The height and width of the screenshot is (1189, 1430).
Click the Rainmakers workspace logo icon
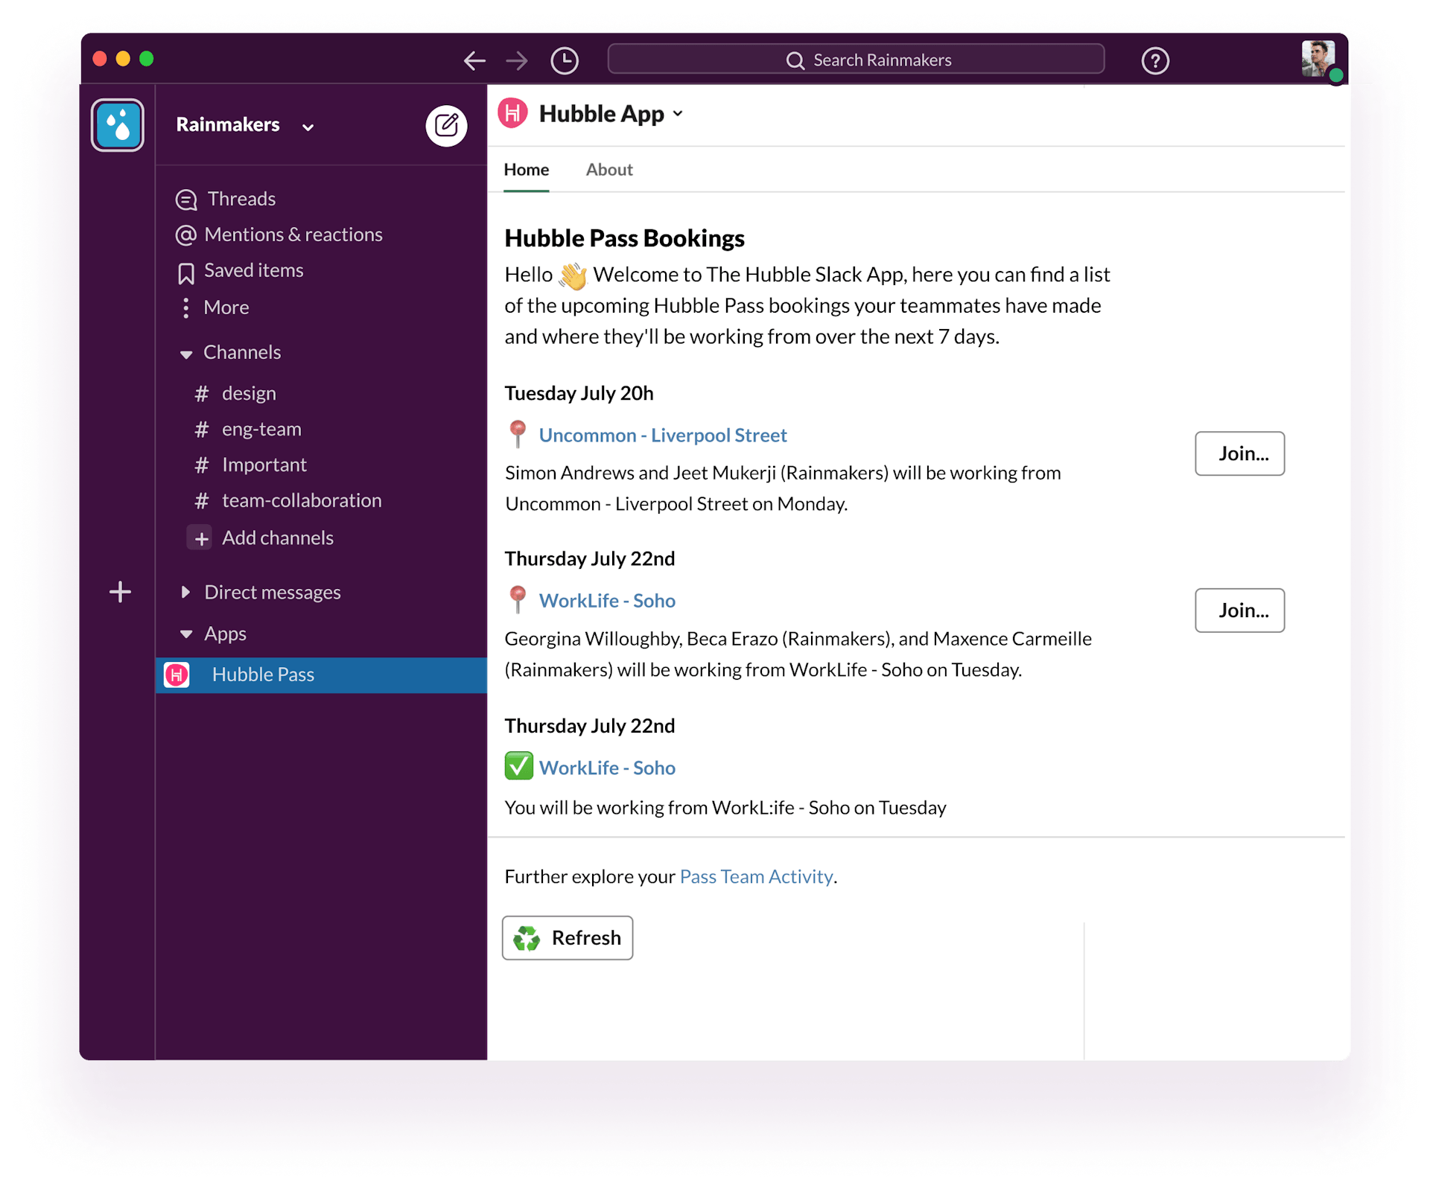click(x=118, y=125)
